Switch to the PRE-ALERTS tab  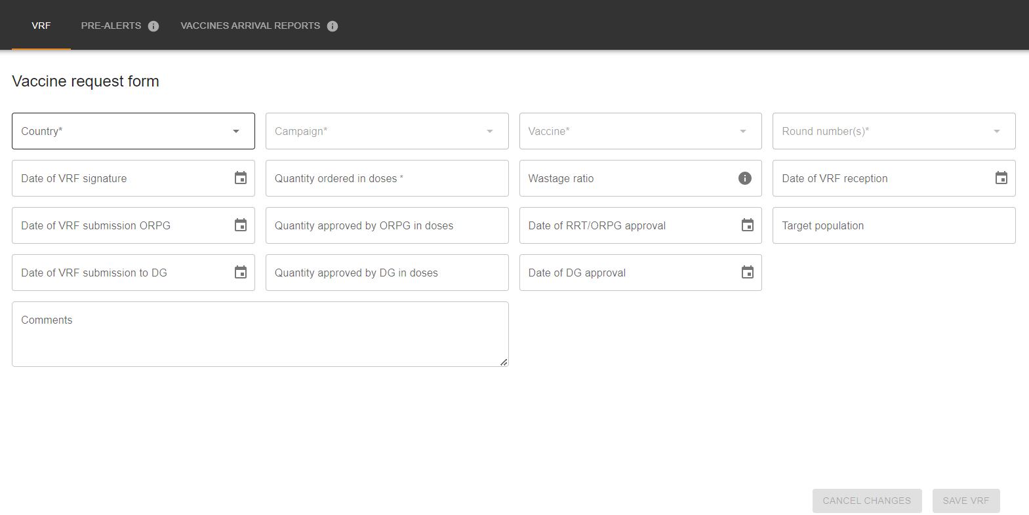[111, 26]
